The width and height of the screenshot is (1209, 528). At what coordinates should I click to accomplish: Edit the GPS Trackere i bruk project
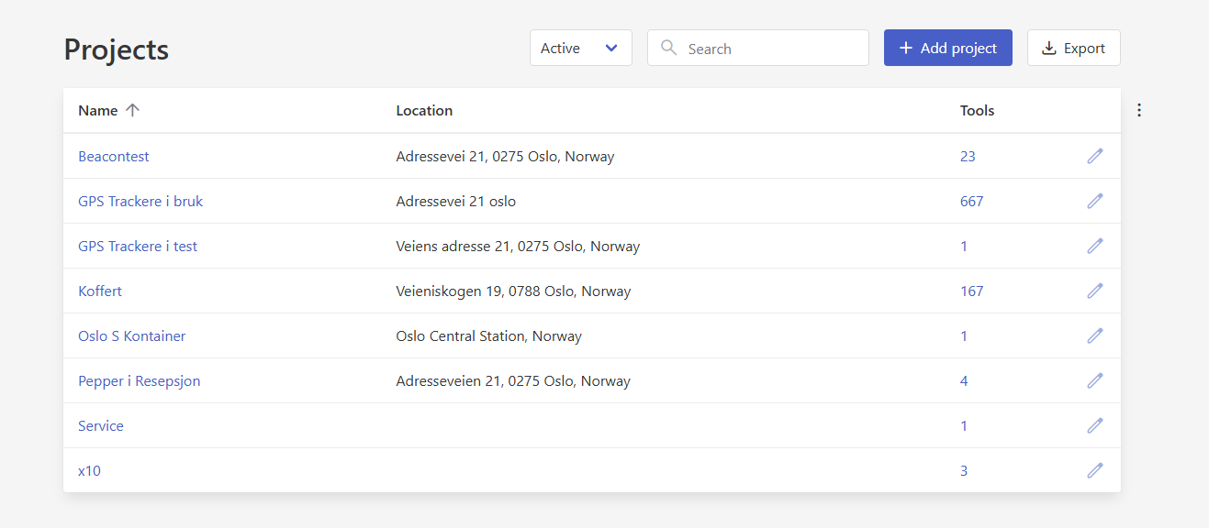(x=1094, y=201)
